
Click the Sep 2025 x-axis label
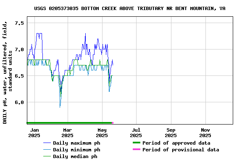[171, 133]
